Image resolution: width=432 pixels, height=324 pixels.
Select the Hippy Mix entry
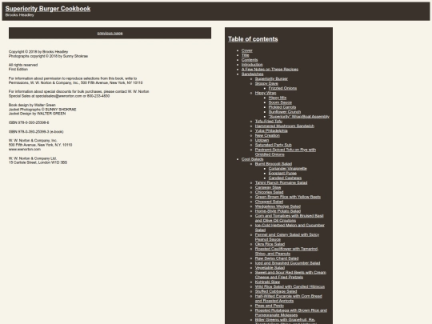[x=278, y=98]
